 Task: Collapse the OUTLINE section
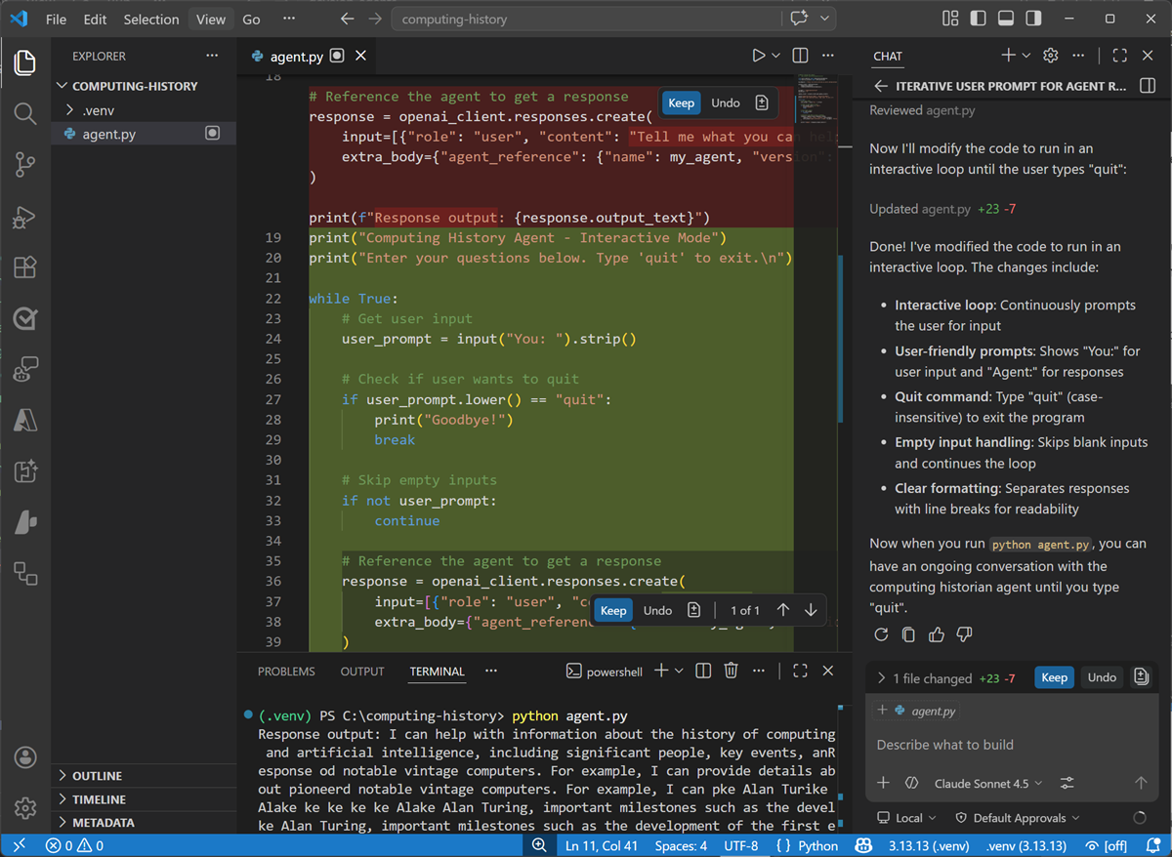click(98, 775)
